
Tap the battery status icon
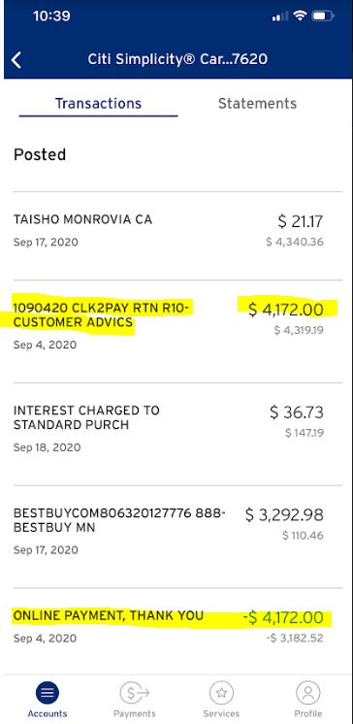(323, 16)
